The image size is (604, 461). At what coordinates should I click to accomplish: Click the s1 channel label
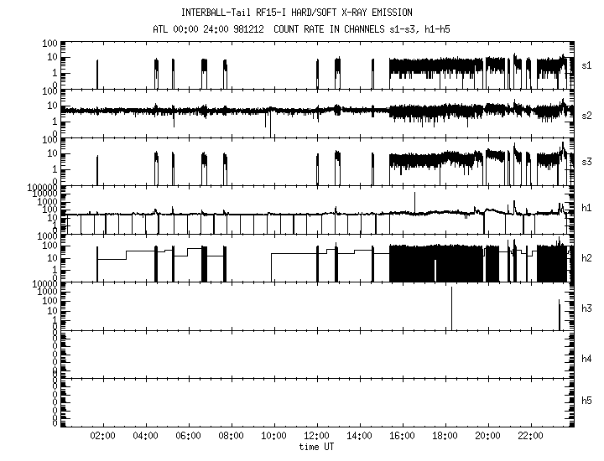pyautogui.click(x=587, y=65)
